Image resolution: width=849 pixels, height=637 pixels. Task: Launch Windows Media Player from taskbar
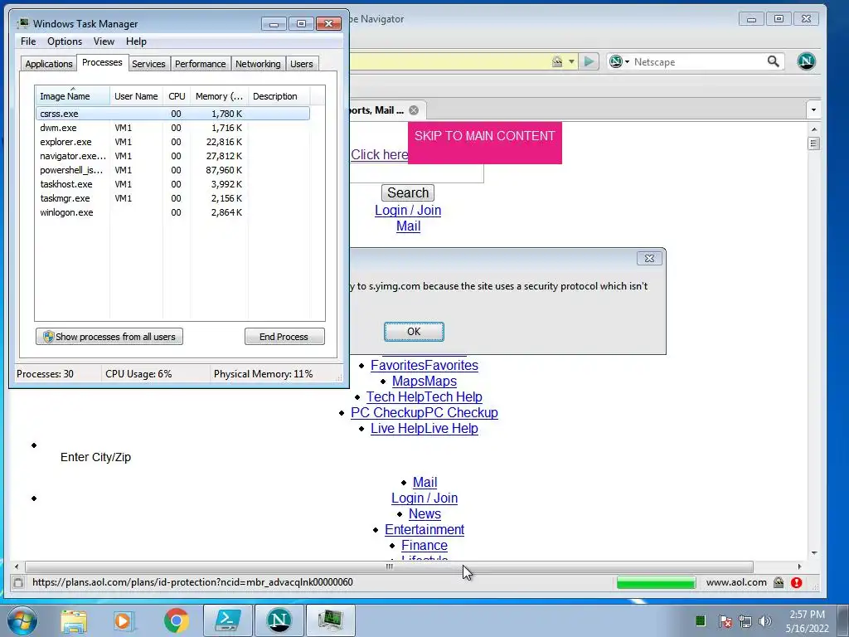point(124,620)
